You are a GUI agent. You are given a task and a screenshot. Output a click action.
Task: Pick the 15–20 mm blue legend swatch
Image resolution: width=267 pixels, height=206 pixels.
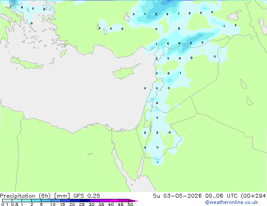(x=65, y=201)
